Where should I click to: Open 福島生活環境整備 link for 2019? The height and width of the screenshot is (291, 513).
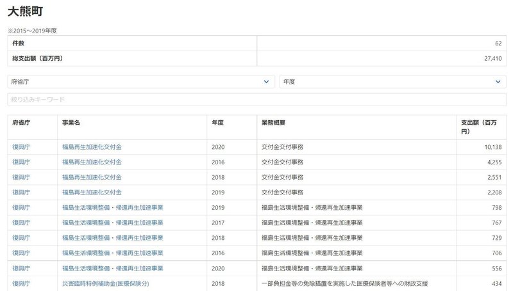pos(113,207)
